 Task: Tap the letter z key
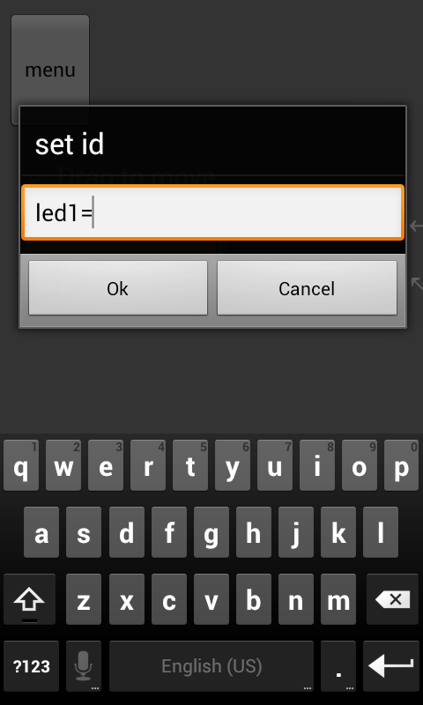click(x=84, y=599)
